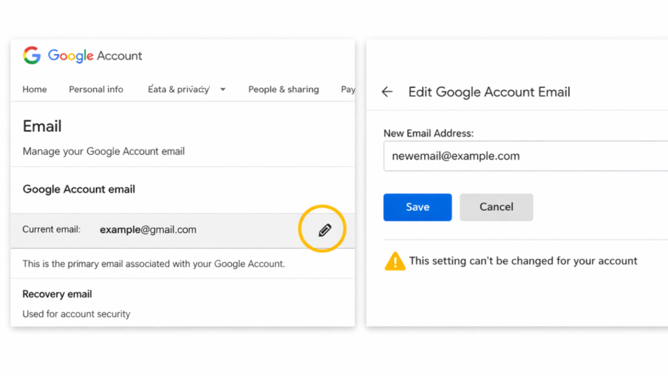Select the current email example@gmail.com

(x=148, y=229)
